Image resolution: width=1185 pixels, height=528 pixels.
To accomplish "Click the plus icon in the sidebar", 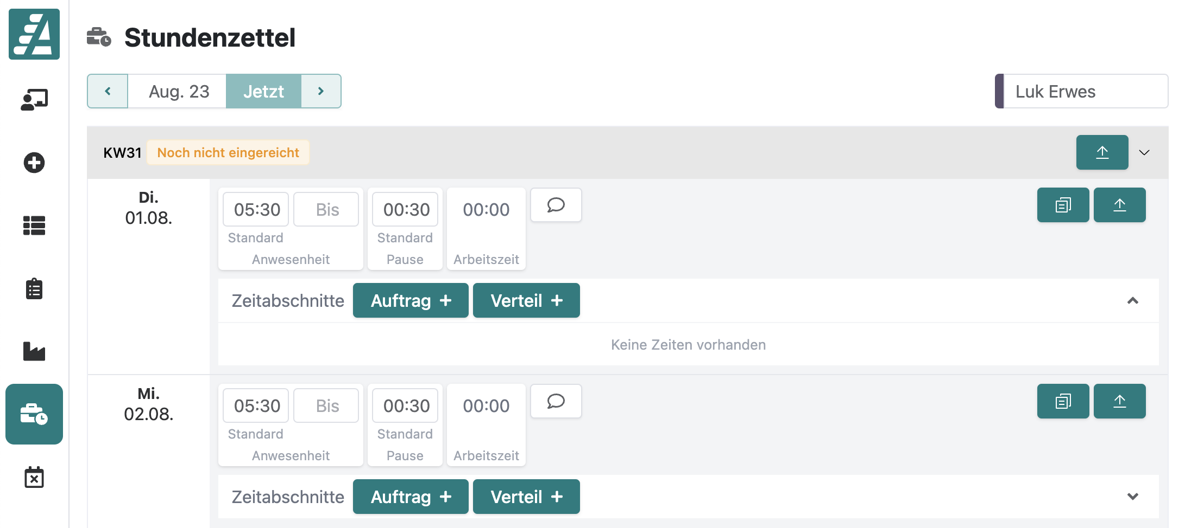I will click(x=34, y=163).
